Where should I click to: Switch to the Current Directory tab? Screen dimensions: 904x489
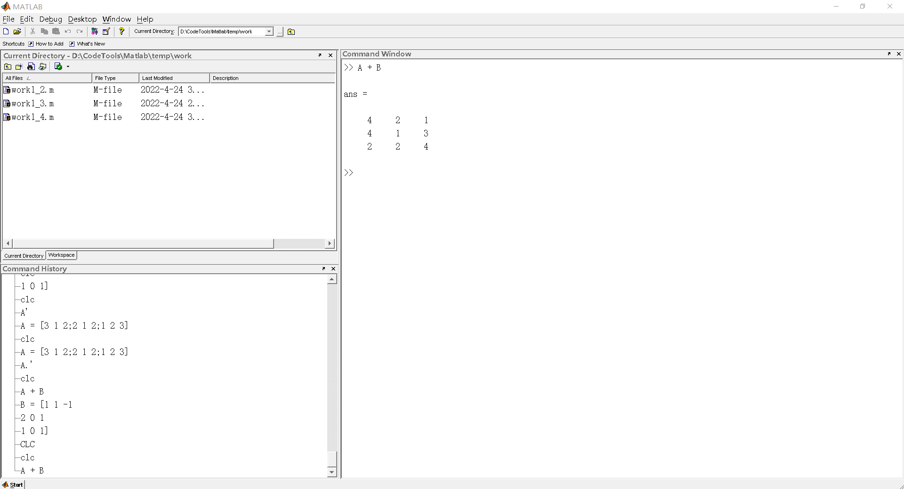point(24,256)
